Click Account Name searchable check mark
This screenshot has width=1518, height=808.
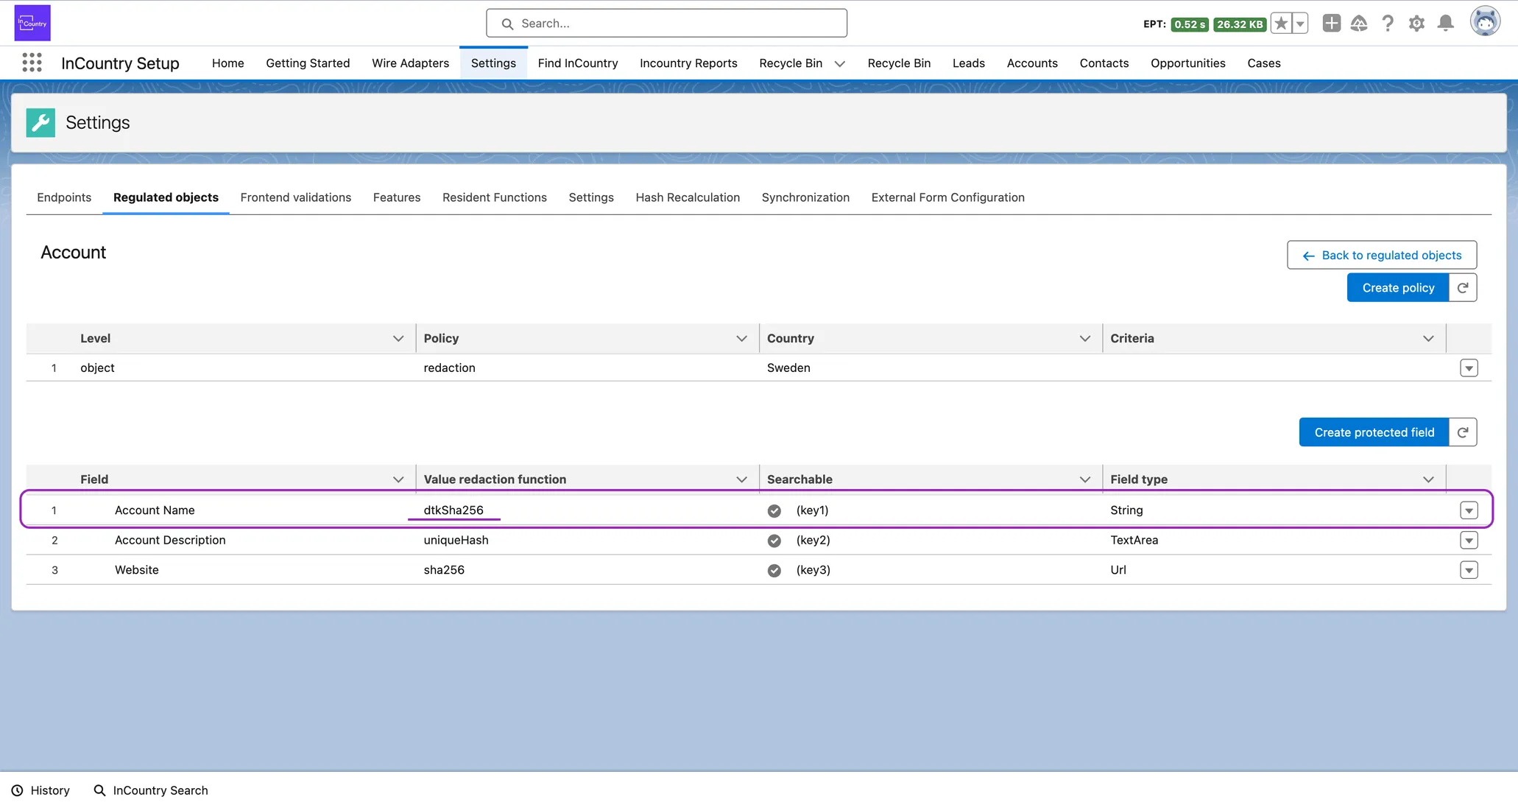point(774,510)
